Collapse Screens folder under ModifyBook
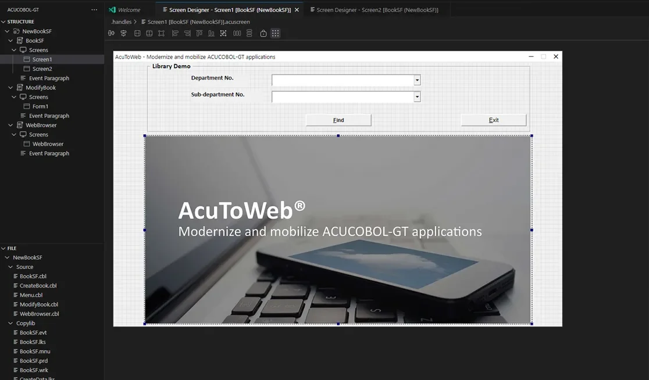 point(13,97)
